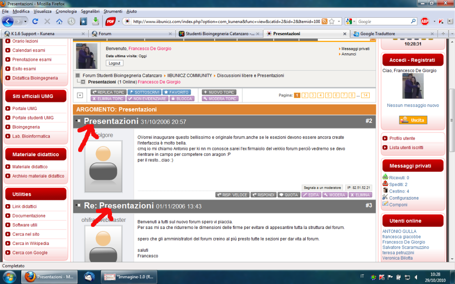Click the PDF toolbar icon
Viewport: 455px width, 284px height.
[110, 21]
